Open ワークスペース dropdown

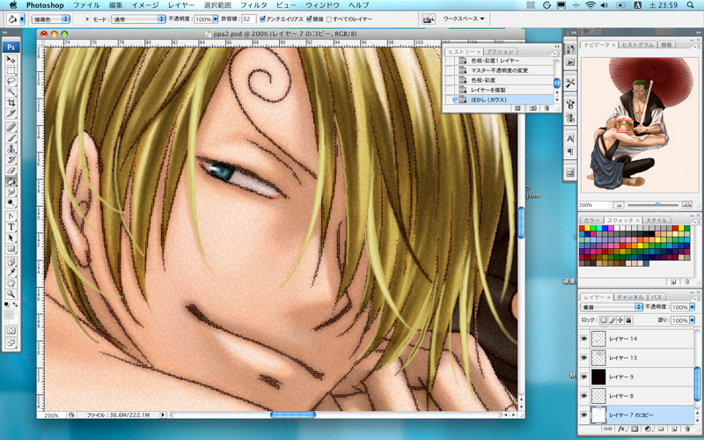tap(464, 18)
